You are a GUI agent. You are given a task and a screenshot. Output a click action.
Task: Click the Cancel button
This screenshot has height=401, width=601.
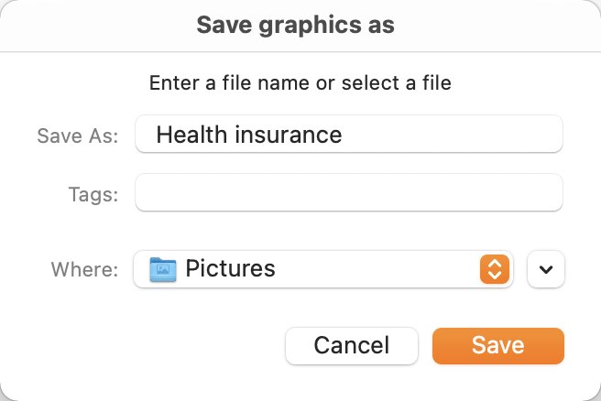click(x=352, y=345)
